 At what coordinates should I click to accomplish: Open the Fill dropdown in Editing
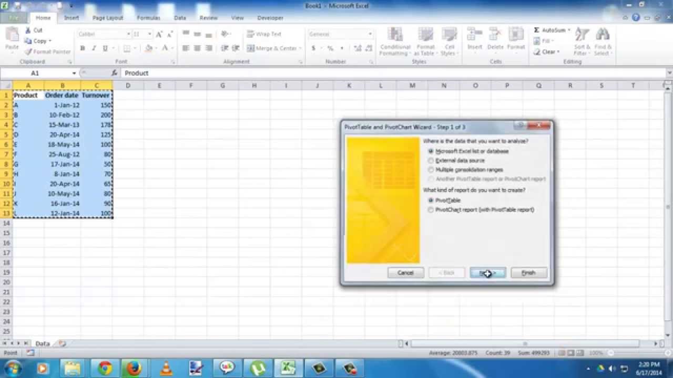(553, 41)
